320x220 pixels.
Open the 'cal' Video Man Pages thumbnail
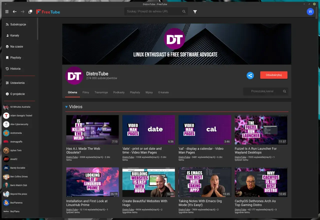pos(205,130)
